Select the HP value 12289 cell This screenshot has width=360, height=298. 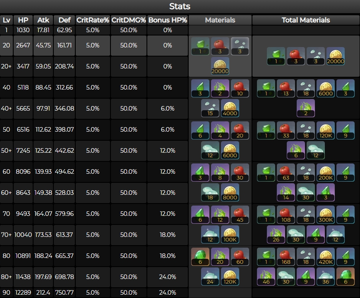(x=23, y=293)
